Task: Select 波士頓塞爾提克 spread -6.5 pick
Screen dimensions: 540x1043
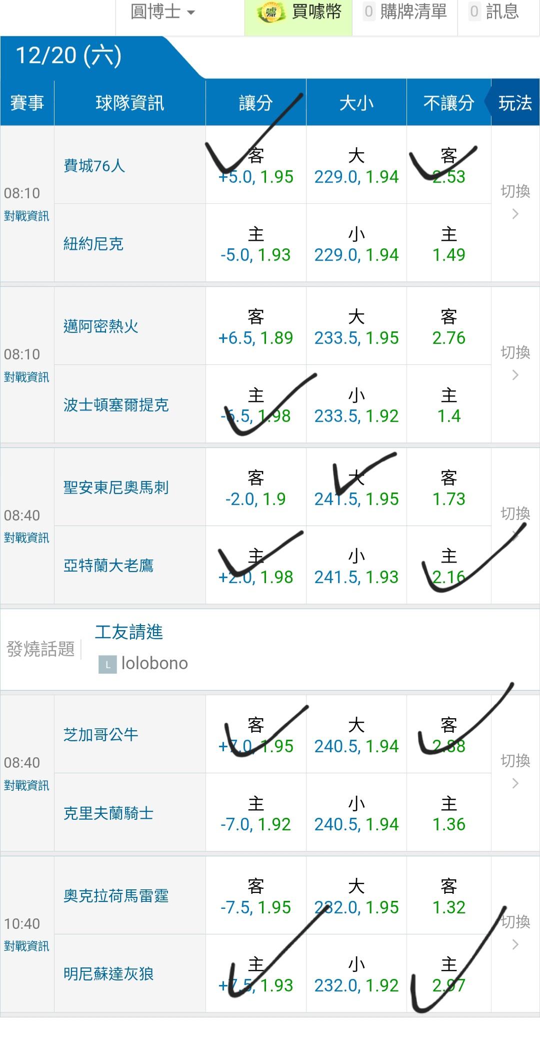Action: point(255,405)
